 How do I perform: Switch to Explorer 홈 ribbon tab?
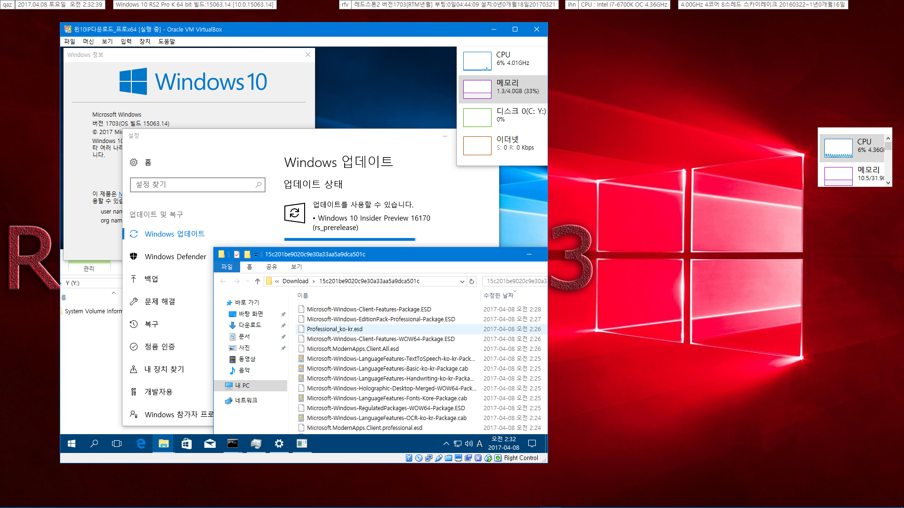pos(250,267)
